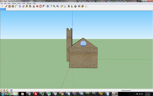
Task: Click the Photo Textures icon
Action: [x=72, y=6]
